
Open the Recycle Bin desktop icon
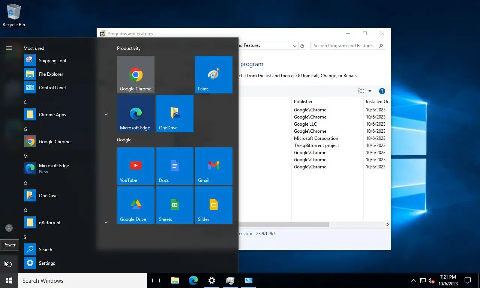pos(14,16)
